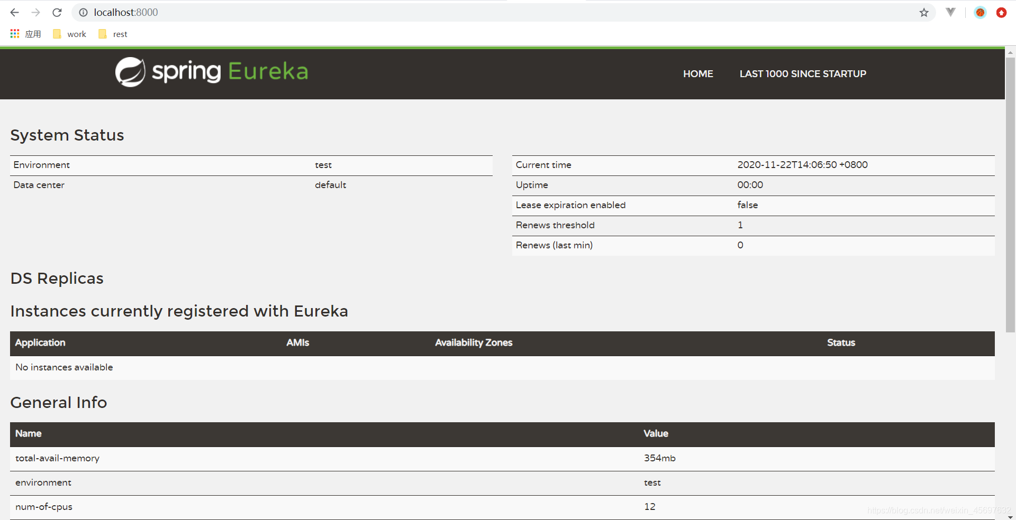Screen dimensions: 1016x520
Task: Select 'Instances currently registered with Eureka' heading
Action: coord(179,311)
